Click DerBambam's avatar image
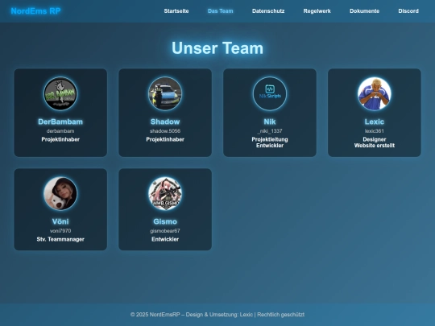 [x=60, y=93]
